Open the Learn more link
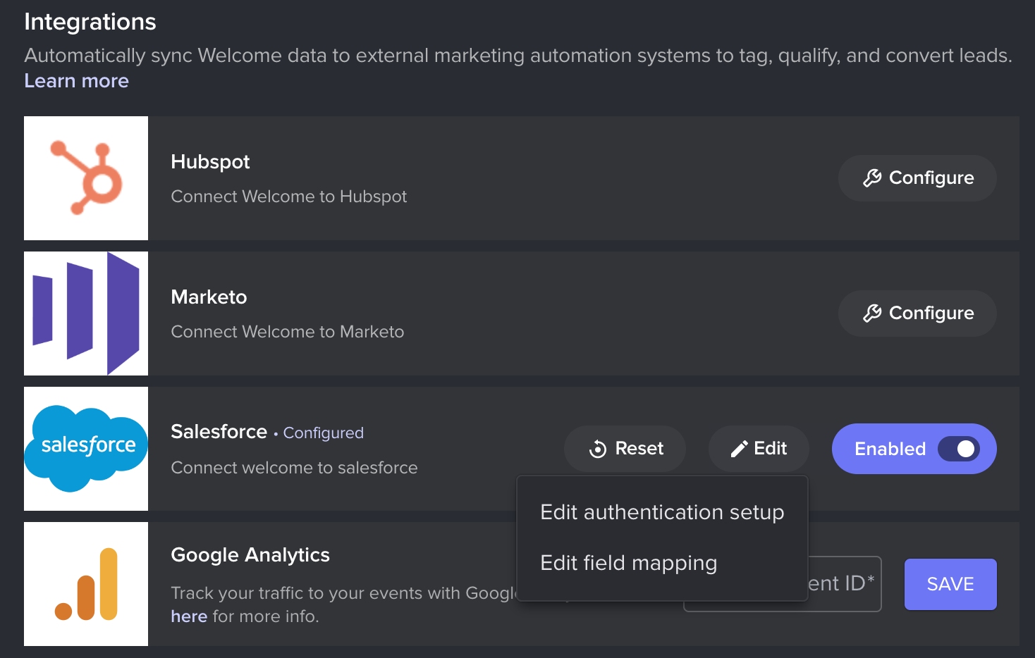 pos(76,81)
